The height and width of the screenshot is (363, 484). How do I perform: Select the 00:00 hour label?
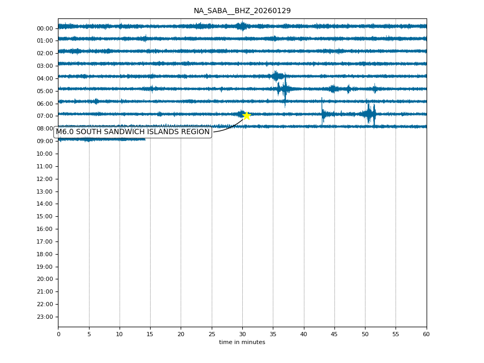[x=45, y=28]
